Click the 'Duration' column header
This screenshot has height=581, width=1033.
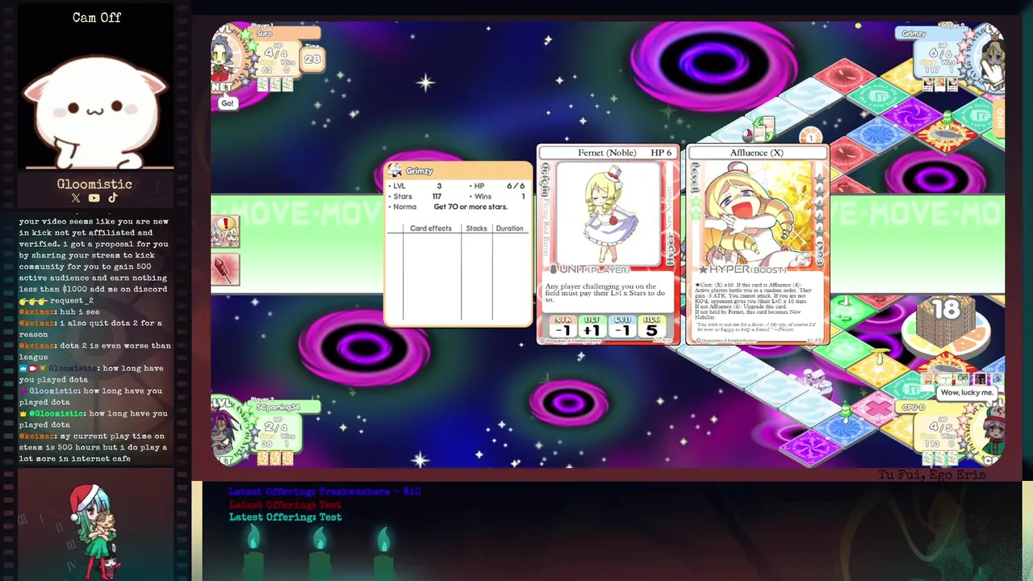pos(510,228)
